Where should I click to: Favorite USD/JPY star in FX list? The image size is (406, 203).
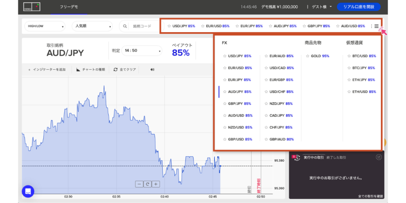[225, 56]
